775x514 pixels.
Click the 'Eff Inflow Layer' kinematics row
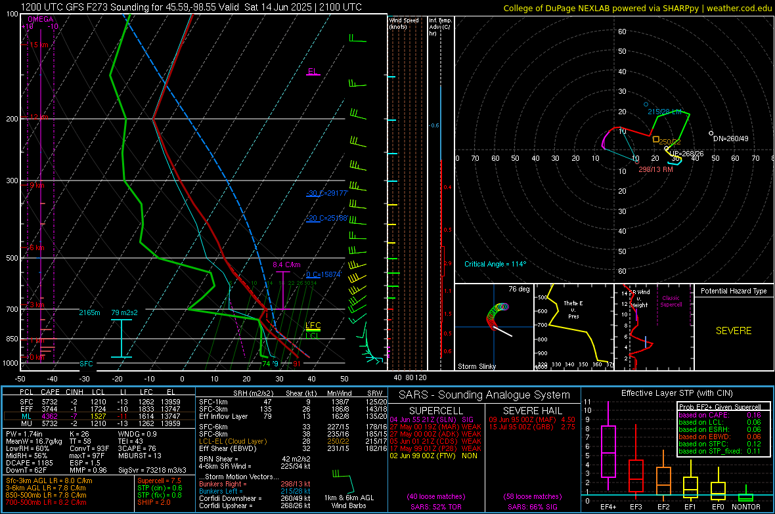(x=293, y=417)
